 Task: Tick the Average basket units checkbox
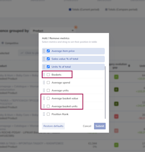point(48,106)
